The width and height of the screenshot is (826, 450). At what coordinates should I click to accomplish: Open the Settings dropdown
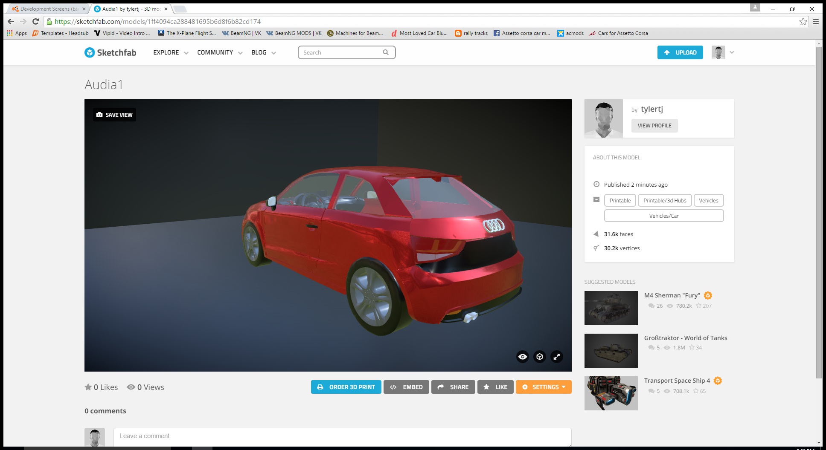tap(544, 387)
